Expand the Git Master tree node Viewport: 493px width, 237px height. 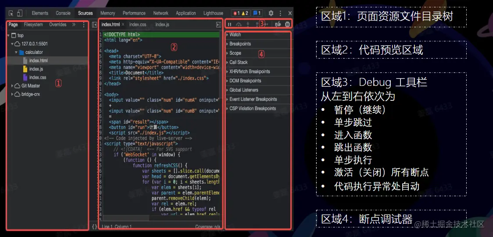coord(12,86)
